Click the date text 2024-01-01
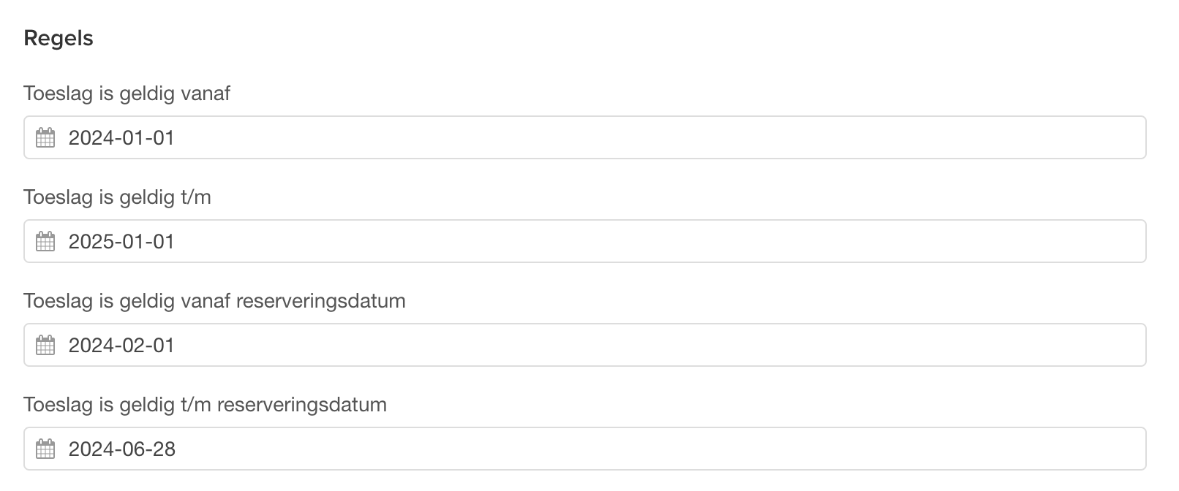Viewport: 1179px width, 491px height. 121,137
